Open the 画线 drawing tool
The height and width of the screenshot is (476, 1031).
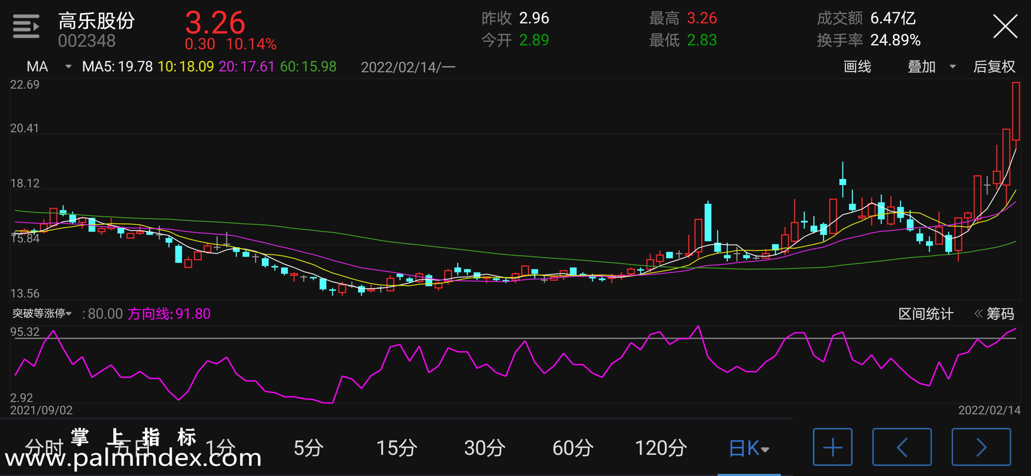point(857,67)
